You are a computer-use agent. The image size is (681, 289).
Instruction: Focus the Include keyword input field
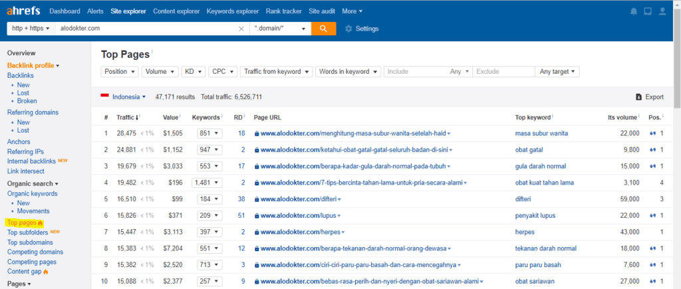coord(416,72)
